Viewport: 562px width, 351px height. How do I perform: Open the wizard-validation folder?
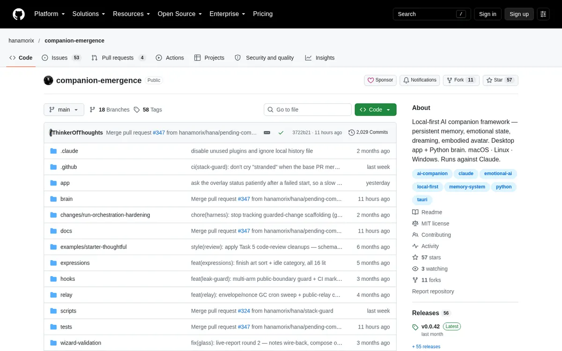point(81,343)
